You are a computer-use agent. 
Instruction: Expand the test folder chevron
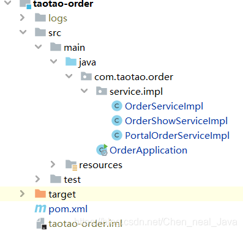pos(37,179)
